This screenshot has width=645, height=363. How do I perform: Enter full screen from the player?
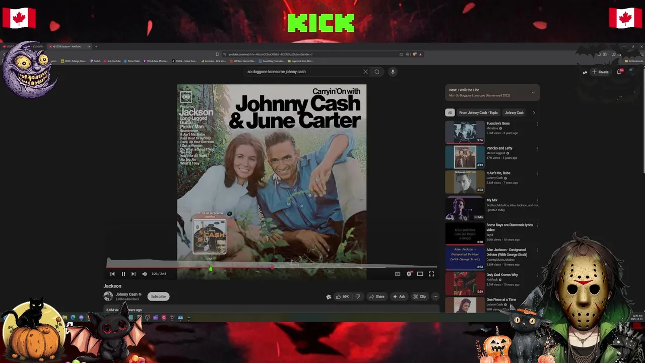(x=431, y=274)
